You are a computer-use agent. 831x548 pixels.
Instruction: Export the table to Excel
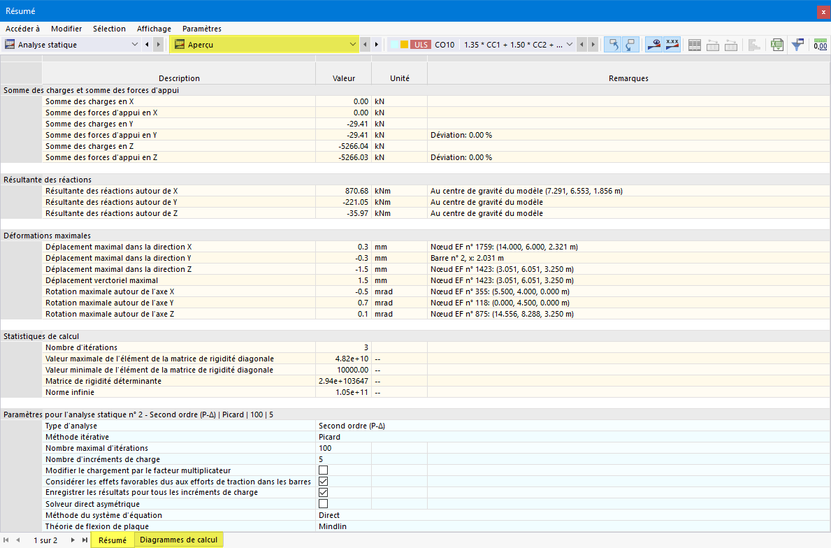(777, 45)
